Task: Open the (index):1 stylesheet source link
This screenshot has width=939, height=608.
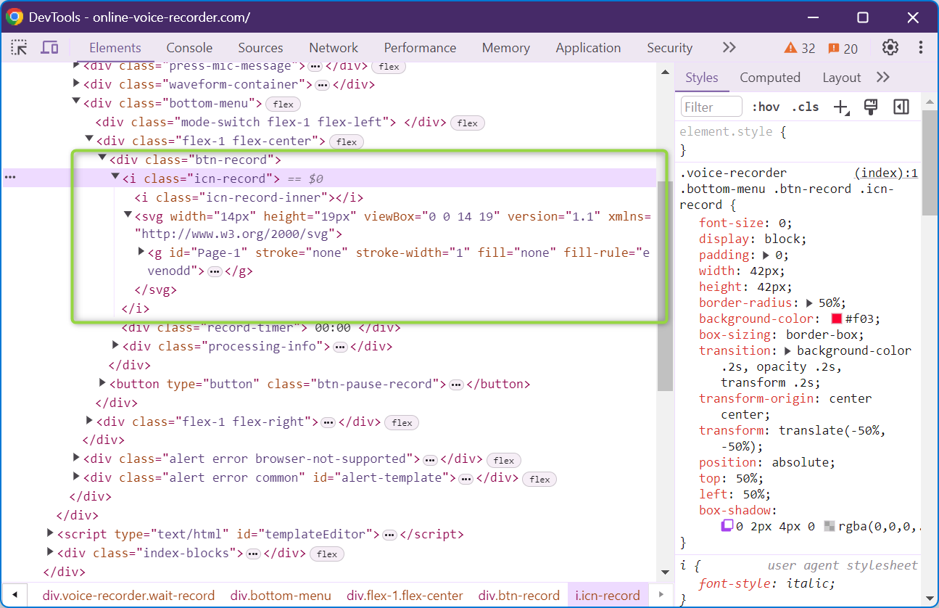Action: 885,173
